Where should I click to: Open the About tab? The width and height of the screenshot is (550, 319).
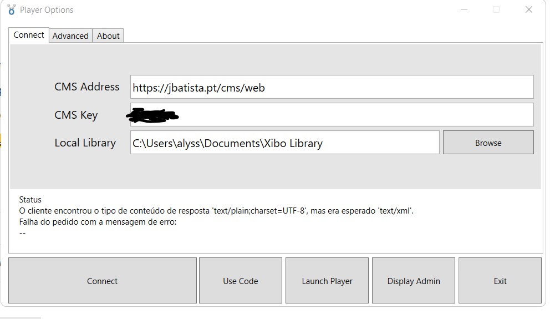(x=108, y=36)
